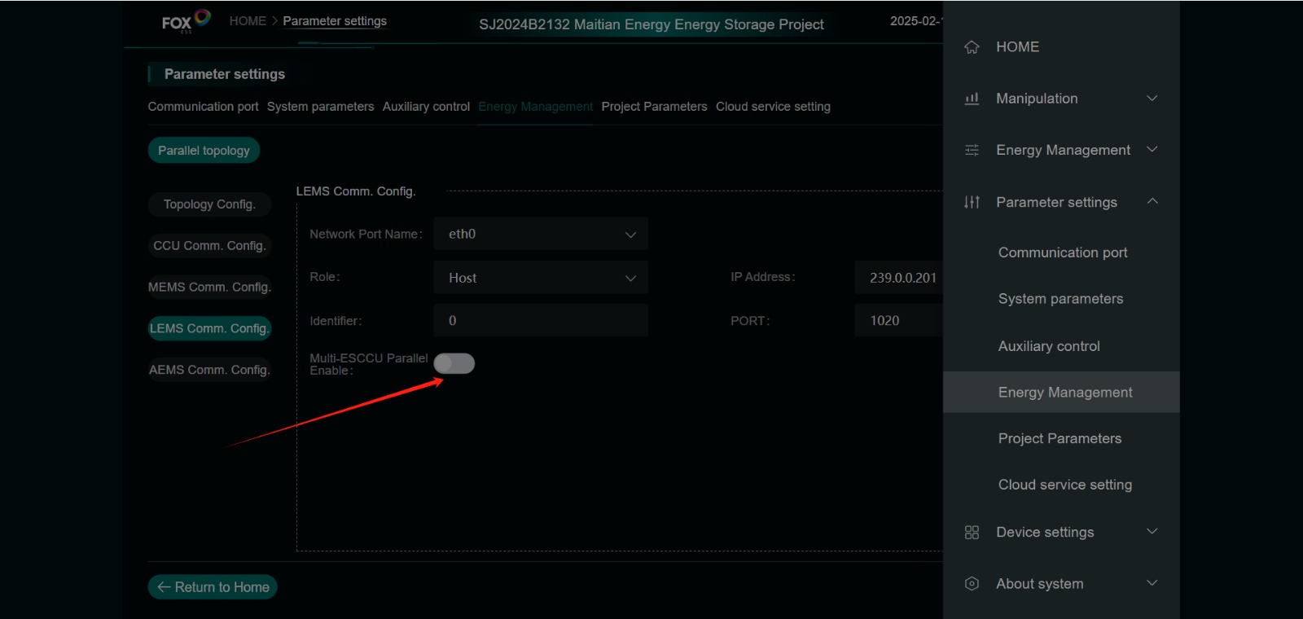Click the About system hexagon icon
Screen dimensions: 1303x619
972,583
